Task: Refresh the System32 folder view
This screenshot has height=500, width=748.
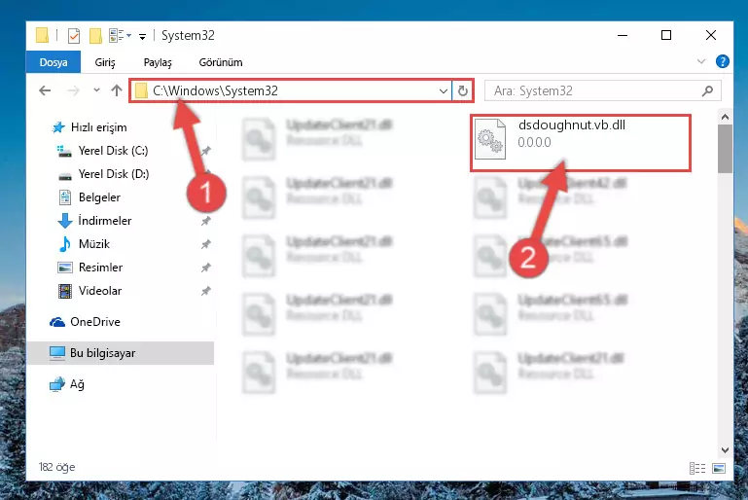Action: pyautogui.click(x=463, y=90)
